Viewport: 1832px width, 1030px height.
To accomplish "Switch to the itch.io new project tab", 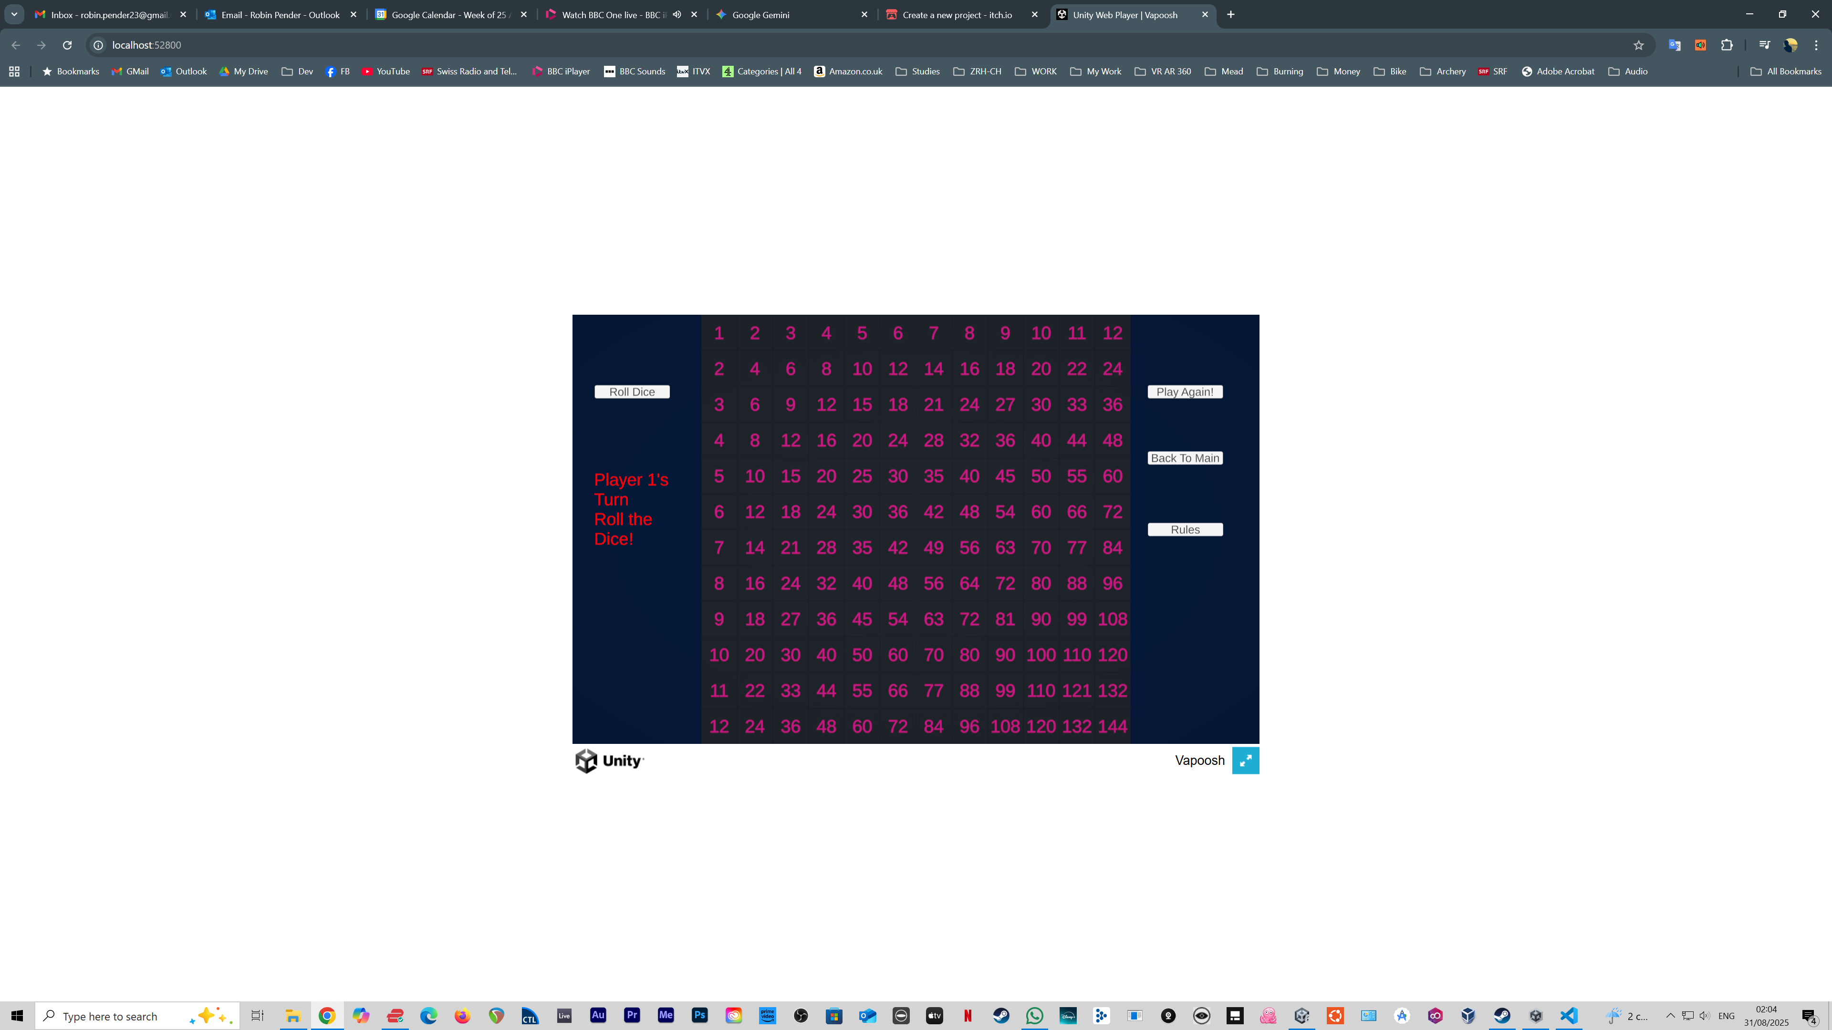I will [x=957, y=14].
